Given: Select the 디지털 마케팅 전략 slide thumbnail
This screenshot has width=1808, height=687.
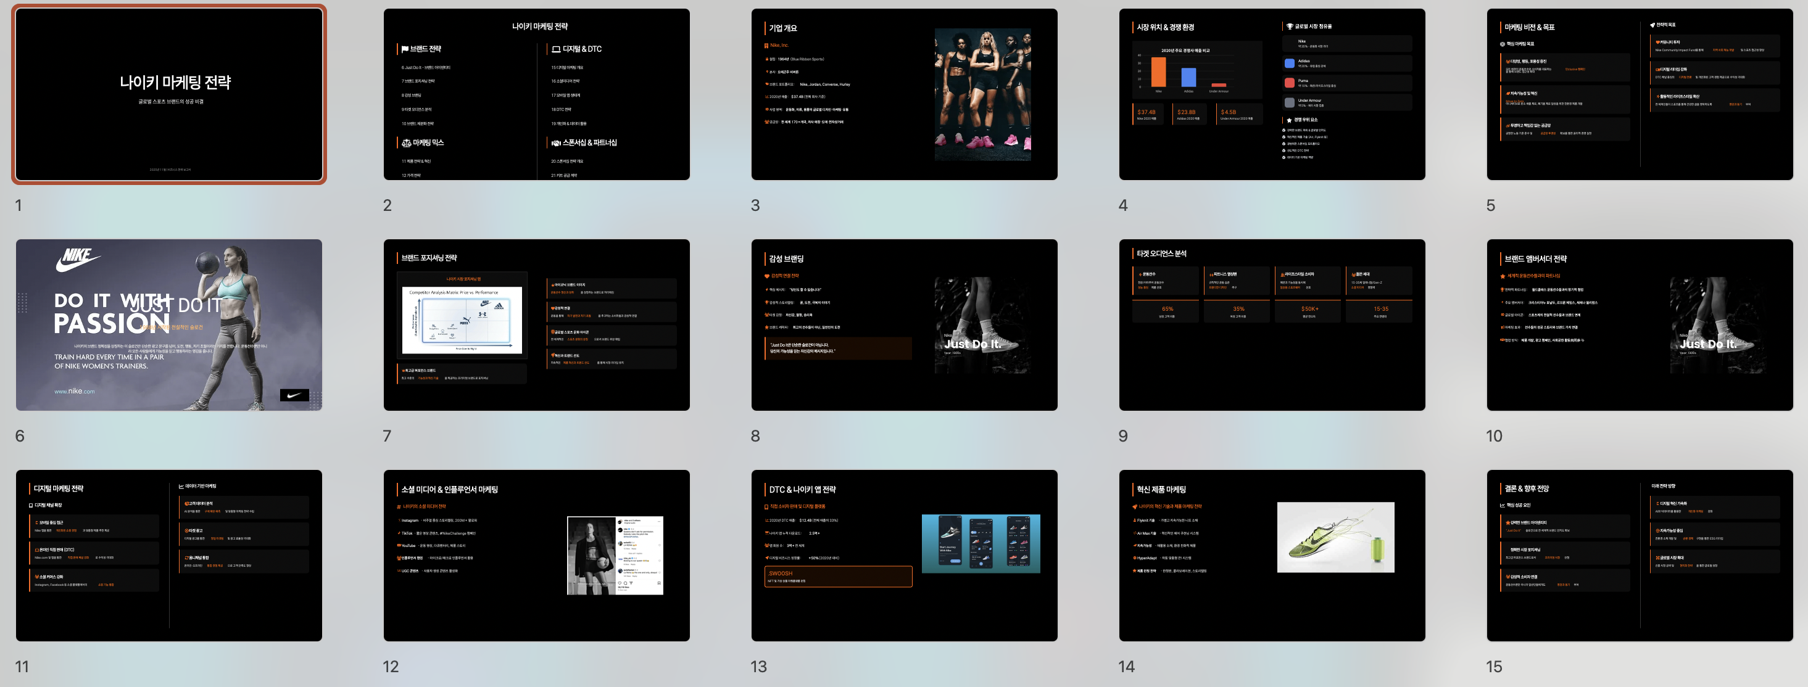Looking at the screenshot, I should click(x=169, y=555).
